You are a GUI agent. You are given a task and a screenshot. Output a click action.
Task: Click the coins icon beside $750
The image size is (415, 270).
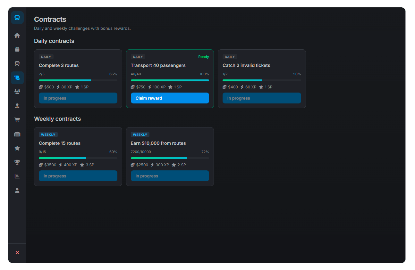click(x=133, y=87)
